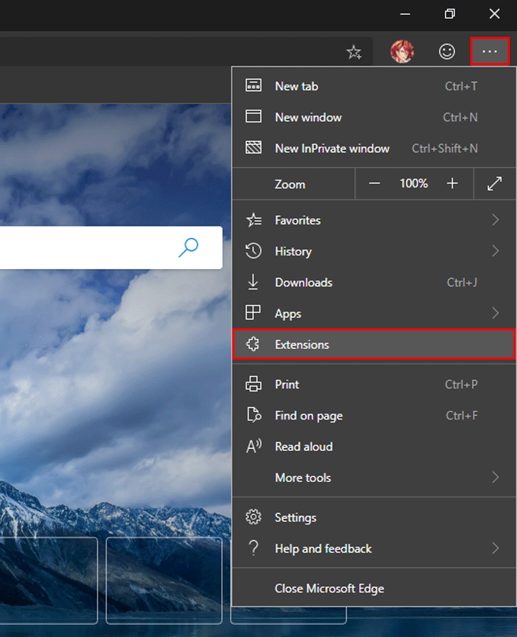Select New tab menu entry

coord(374,86)
